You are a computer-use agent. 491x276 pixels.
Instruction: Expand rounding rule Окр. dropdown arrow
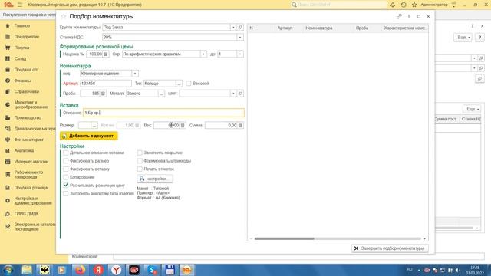coord(203,54)
